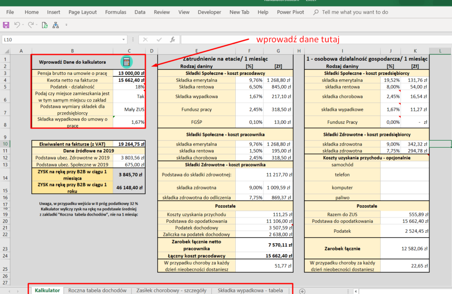Click the hierarchy diagram icon on Quick Access toolbar
Image resolution: width=452 pixels, height=294 pixels.
pyautogui.click(x=56, y=25)
